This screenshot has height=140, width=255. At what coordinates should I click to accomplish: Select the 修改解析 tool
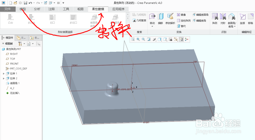[170, 19]
